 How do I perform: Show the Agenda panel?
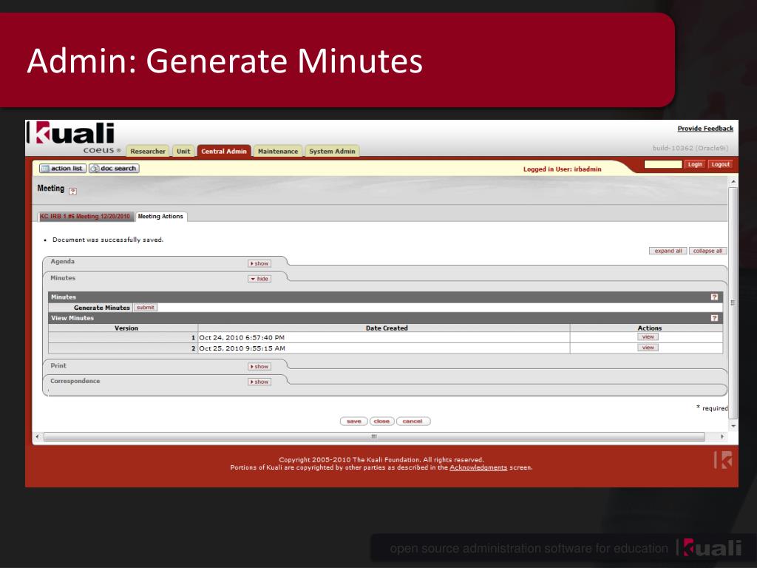(x=259, y=263)
